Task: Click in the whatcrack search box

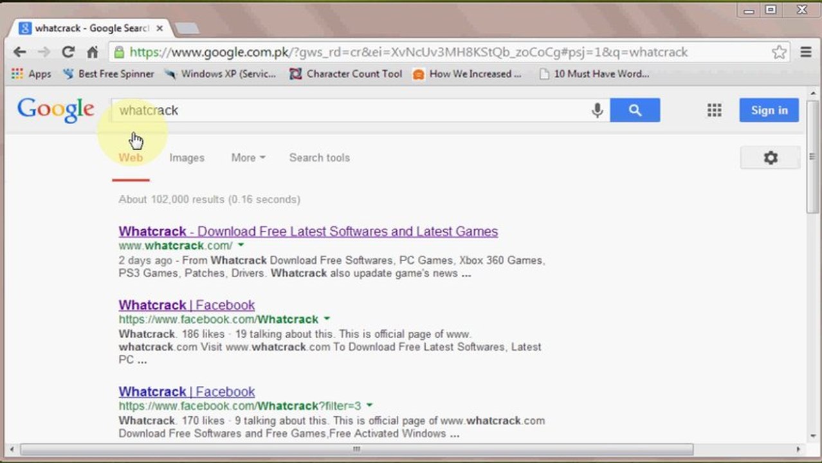Action: pyautogui.click(x=351, y=110)
